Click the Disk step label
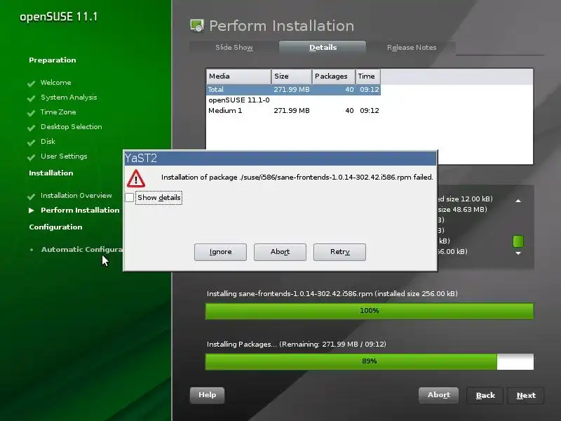 (48, 142)
